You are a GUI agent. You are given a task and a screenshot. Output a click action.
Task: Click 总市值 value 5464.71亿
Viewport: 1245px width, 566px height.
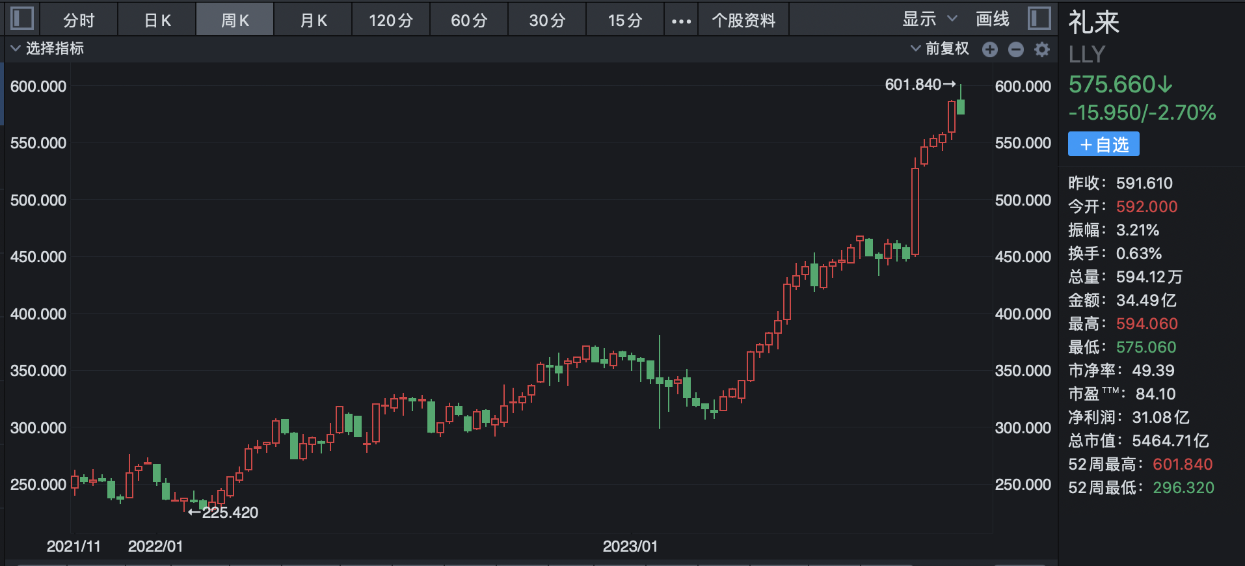point(1170,440)
